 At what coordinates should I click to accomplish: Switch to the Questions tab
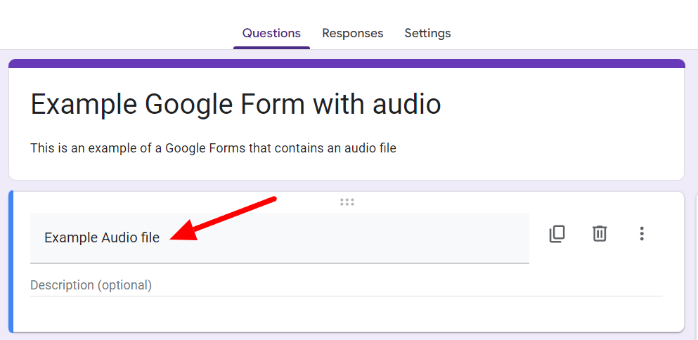(271, 34)
